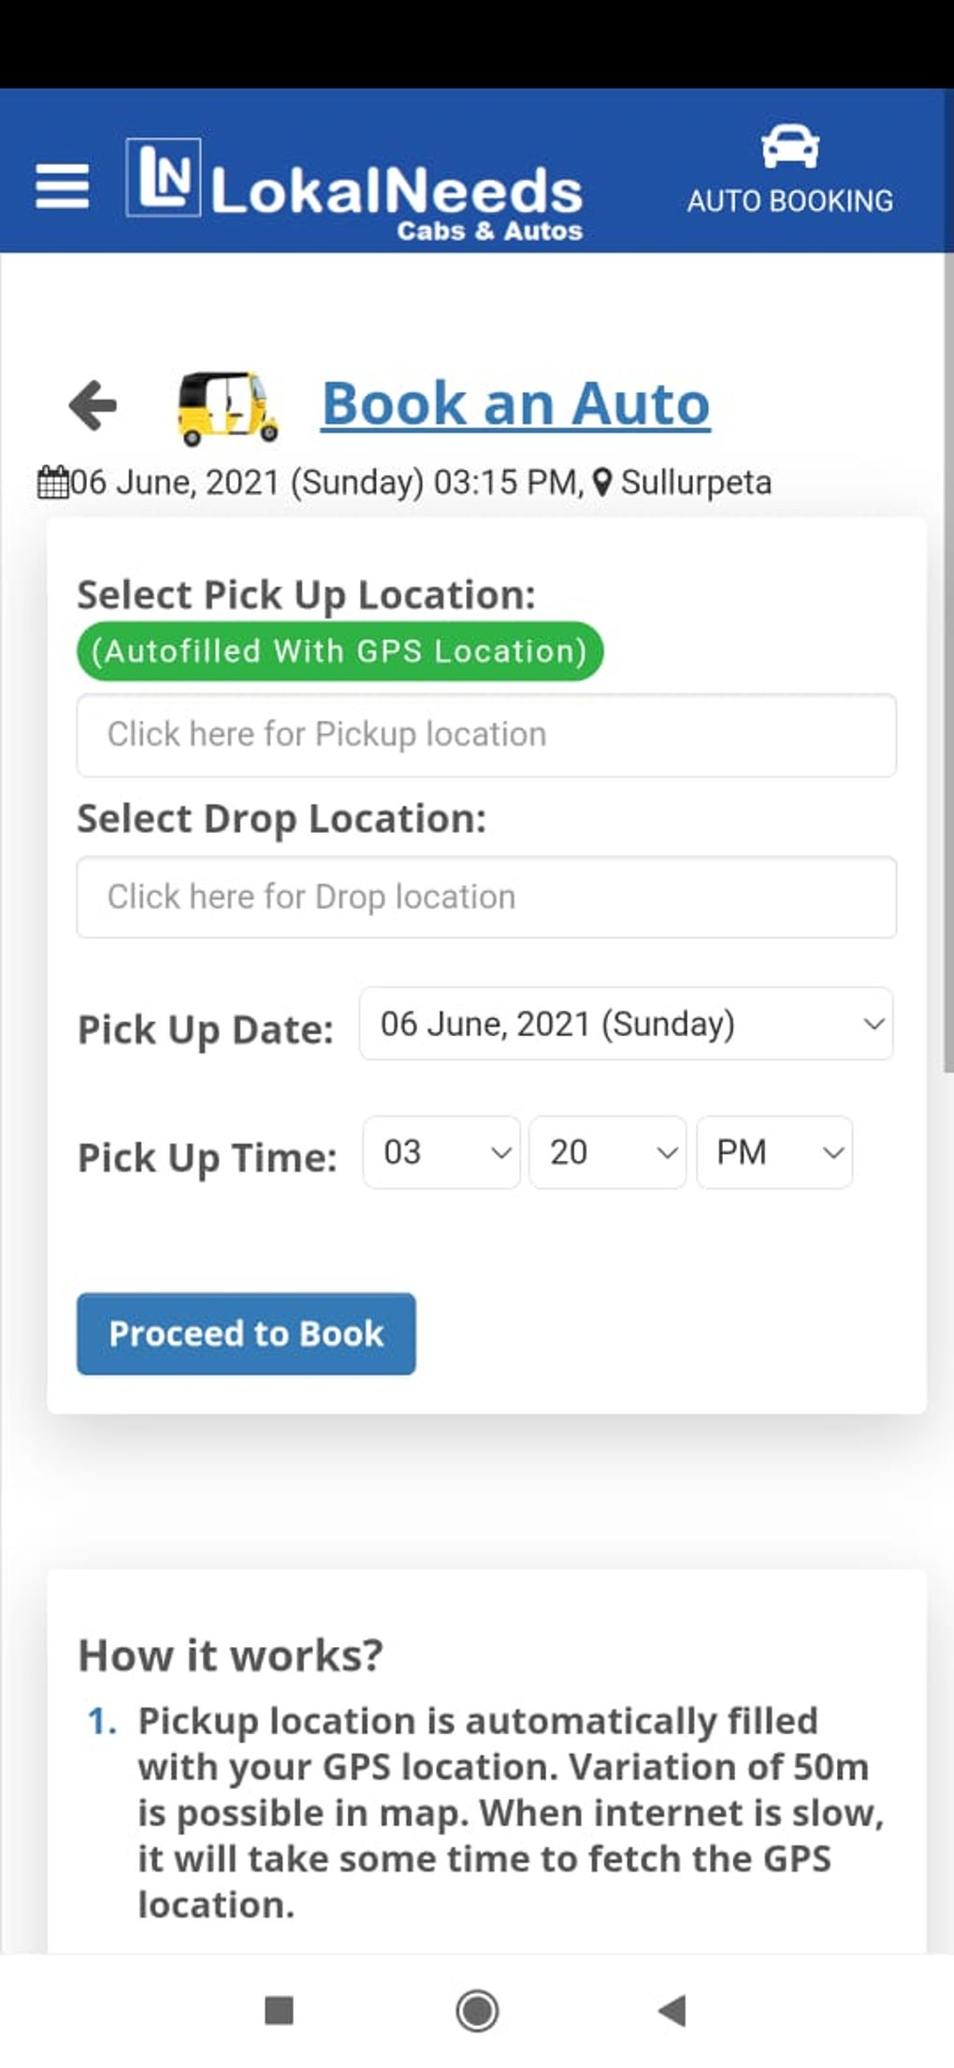Click the Proceed to Book button
The image size is (954, 2068).
[246, 1333]
